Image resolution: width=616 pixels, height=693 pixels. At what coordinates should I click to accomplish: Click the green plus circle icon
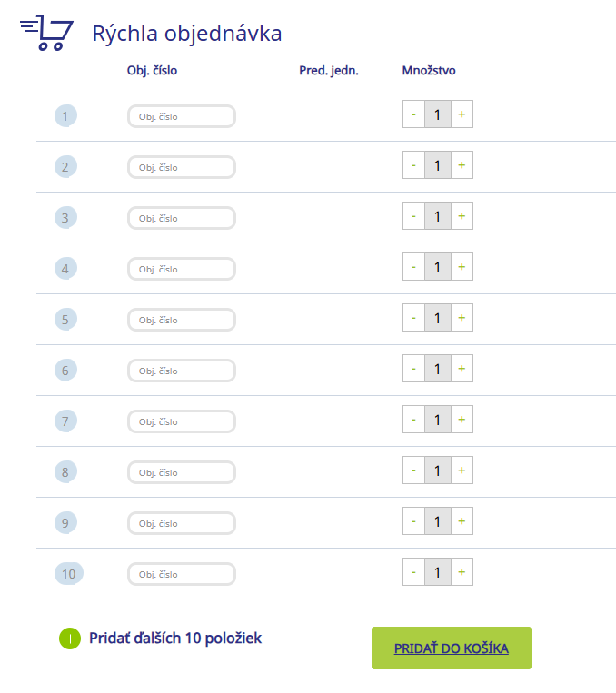point(70,639)
